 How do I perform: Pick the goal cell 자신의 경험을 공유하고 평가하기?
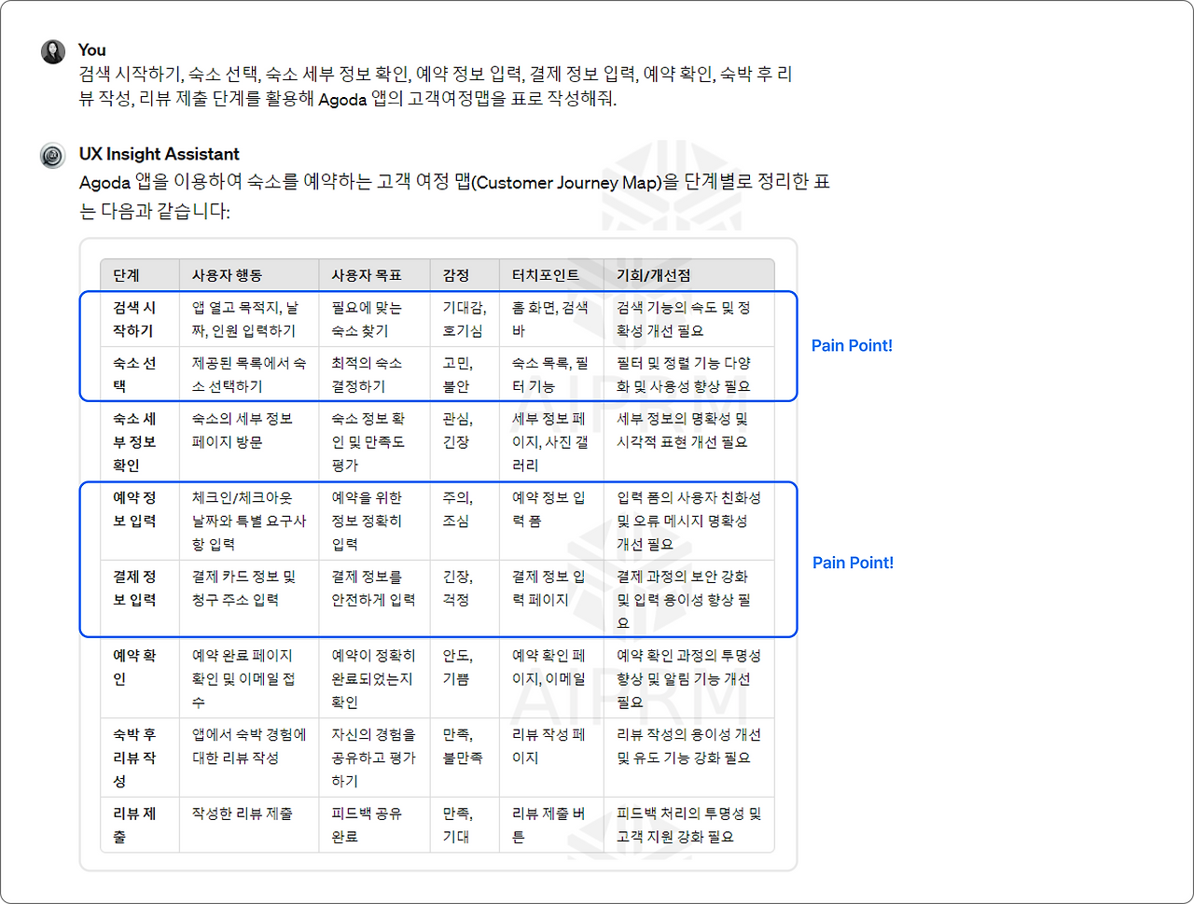pos(374,758)
